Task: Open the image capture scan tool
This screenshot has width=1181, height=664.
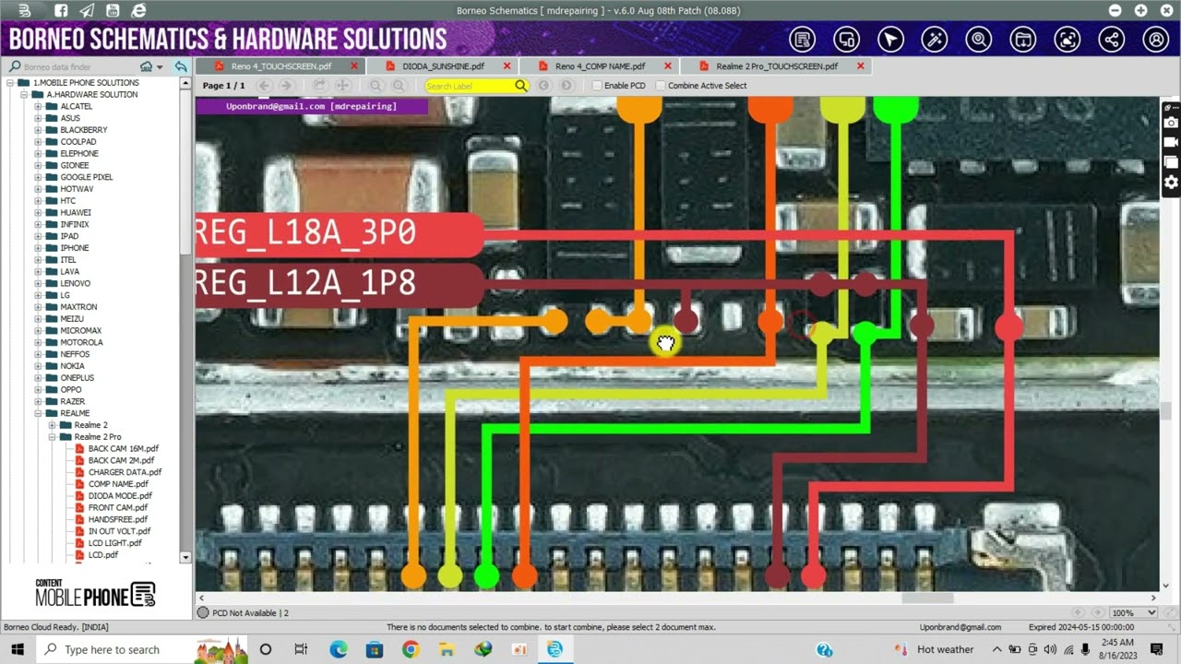Action: (1068, 40)
